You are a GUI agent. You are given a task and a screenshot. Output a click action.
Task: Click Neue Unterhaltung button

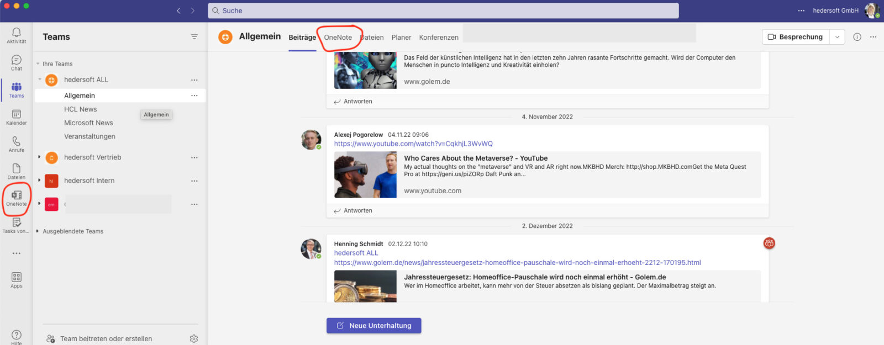pos(374,326)
